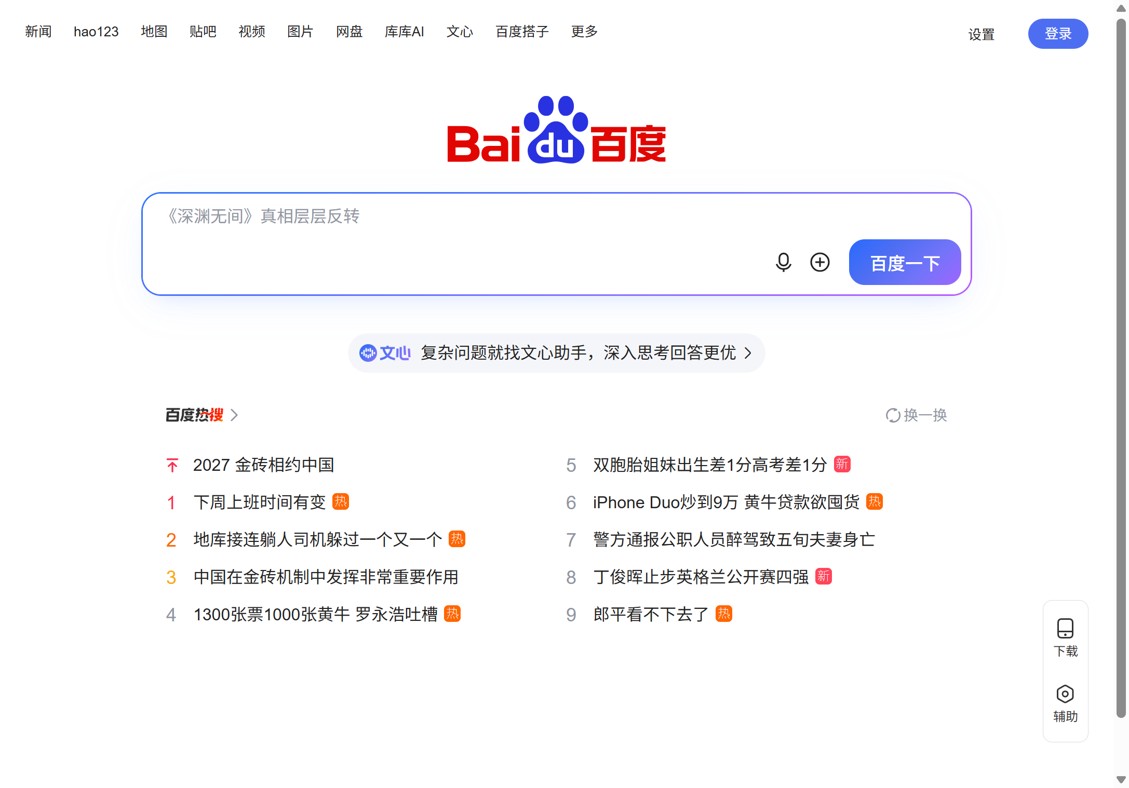The width and height of the screenshot is (1129, 788).
Task: Open the 设置 settings menu
Action: coord(981,34)
